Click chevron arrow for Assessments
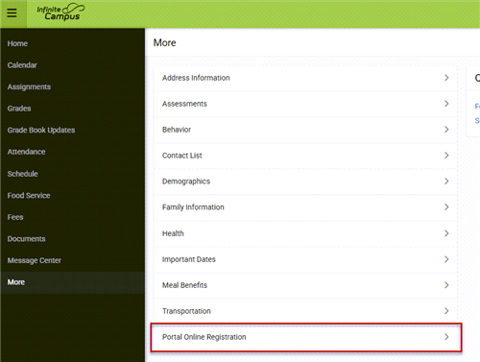Image resolution: width=480 pixels, height=362 pixels. tap(446, 104)
